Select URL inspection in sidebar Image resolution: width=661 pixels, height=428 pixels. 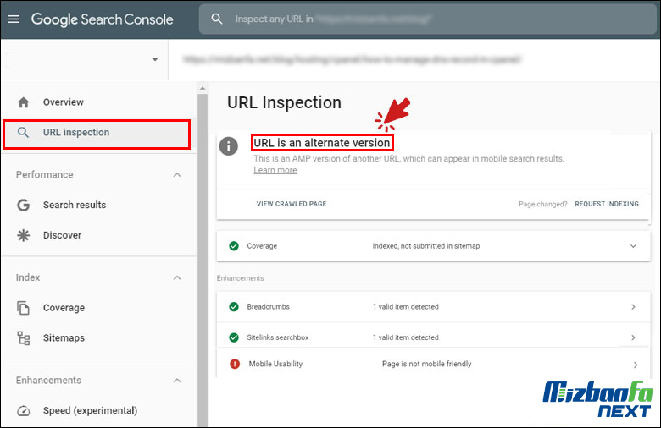coord(97,134)
